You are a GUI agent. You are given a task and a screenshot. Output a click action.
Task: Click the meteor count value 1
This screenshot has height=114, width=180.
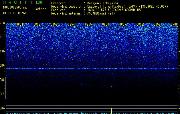tap(41, 13)
